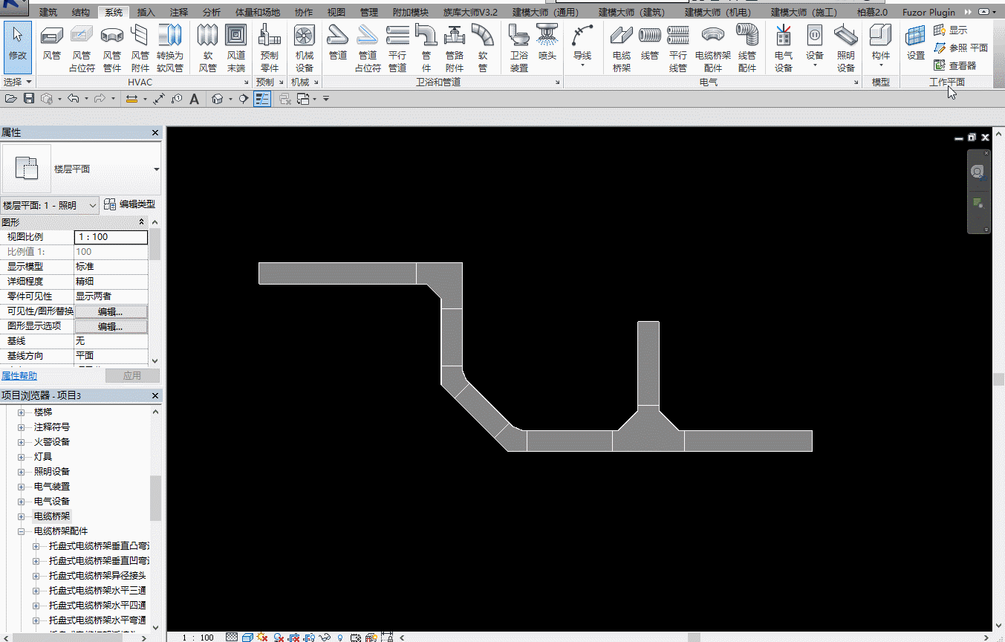This screenshot has width=1005, height=642.
Task: Toggle thin lines mode in quick access toolbar
Action: [262, 99]
